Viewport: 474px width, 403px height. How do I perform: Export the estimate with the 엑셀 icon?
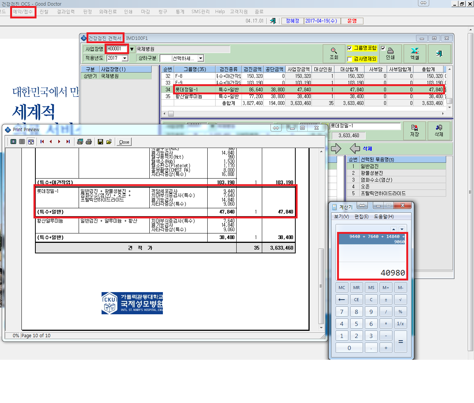[415, 54]
